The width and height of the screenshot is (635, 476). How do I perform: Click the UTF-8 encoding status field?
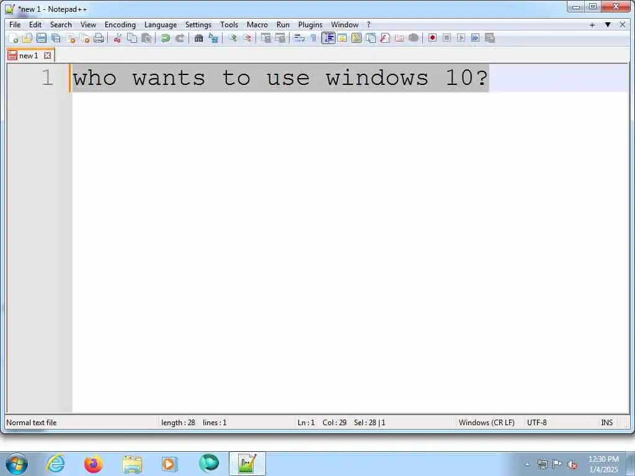[x=536, y=423]
